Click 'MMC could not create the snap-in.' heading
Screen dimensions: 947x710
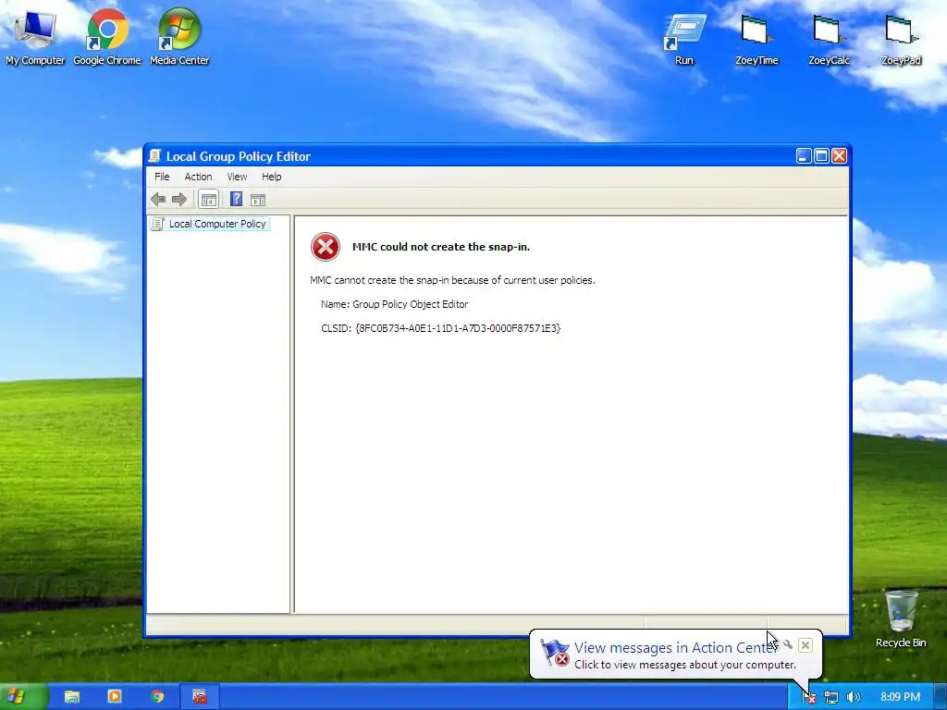coord(441,246)
